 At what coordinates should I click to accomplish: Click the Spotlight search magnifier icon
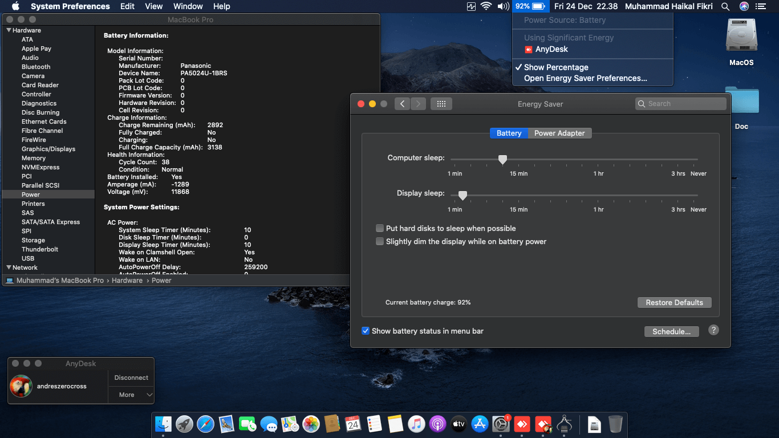[x=725, y=6]
